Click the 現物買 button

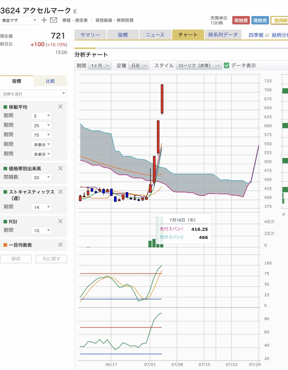[x=241, y=21]
